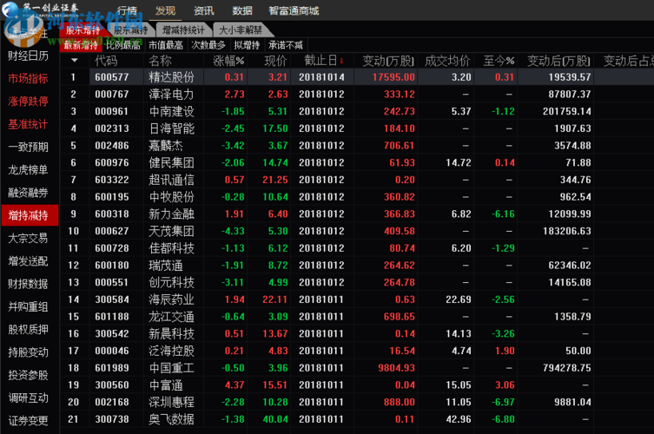This screenshot has width=654, height=434.
Task: Sort by 涨幅% column header
Action: (228, 61)
